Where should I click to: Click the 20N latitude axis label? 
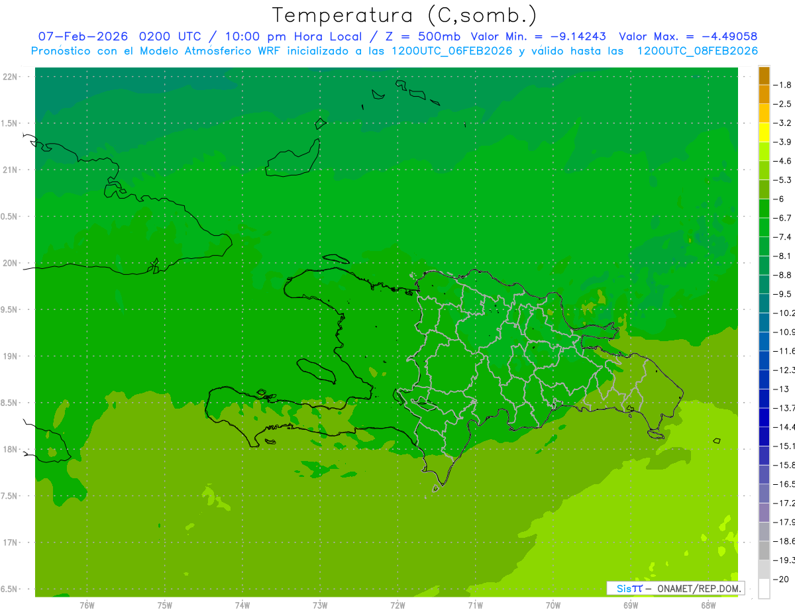point(9,263)
